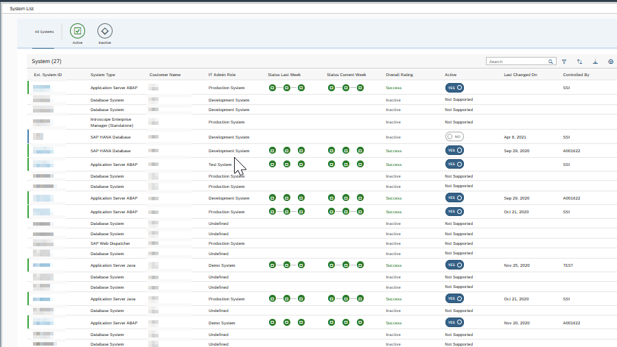Switch to the All Systems tab
The height and width of the screenshot is (347, 617).
44,32
